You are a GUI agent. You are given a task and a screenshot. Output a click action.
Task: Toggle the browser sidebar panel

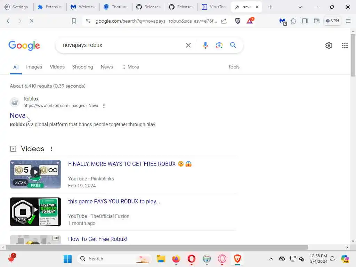coord(305,21)
